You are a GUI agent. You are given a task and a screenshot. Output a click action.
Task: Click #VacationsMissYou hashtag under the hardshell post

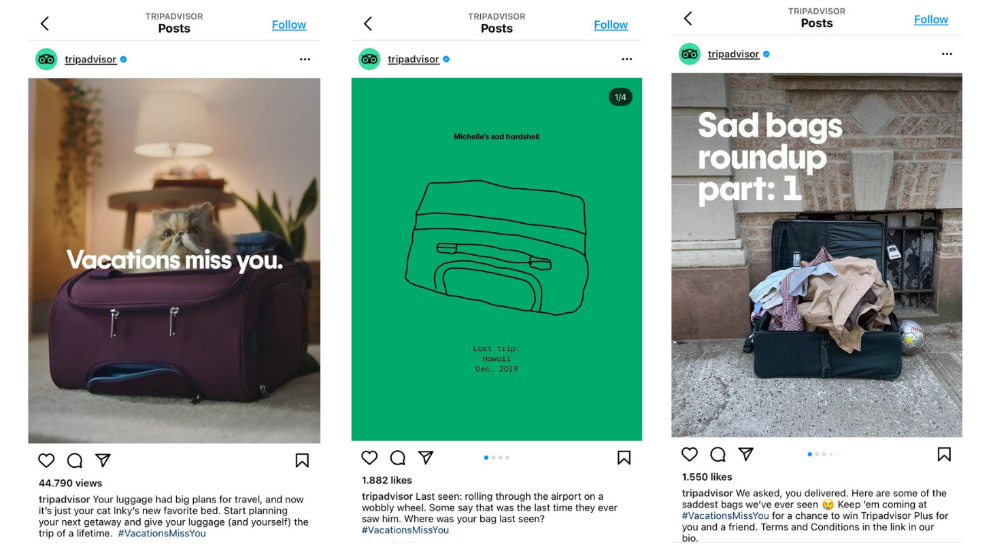click(x=405, y=530)
